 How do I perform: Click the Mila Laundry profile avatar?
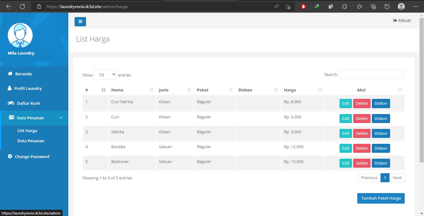point(20,35)
